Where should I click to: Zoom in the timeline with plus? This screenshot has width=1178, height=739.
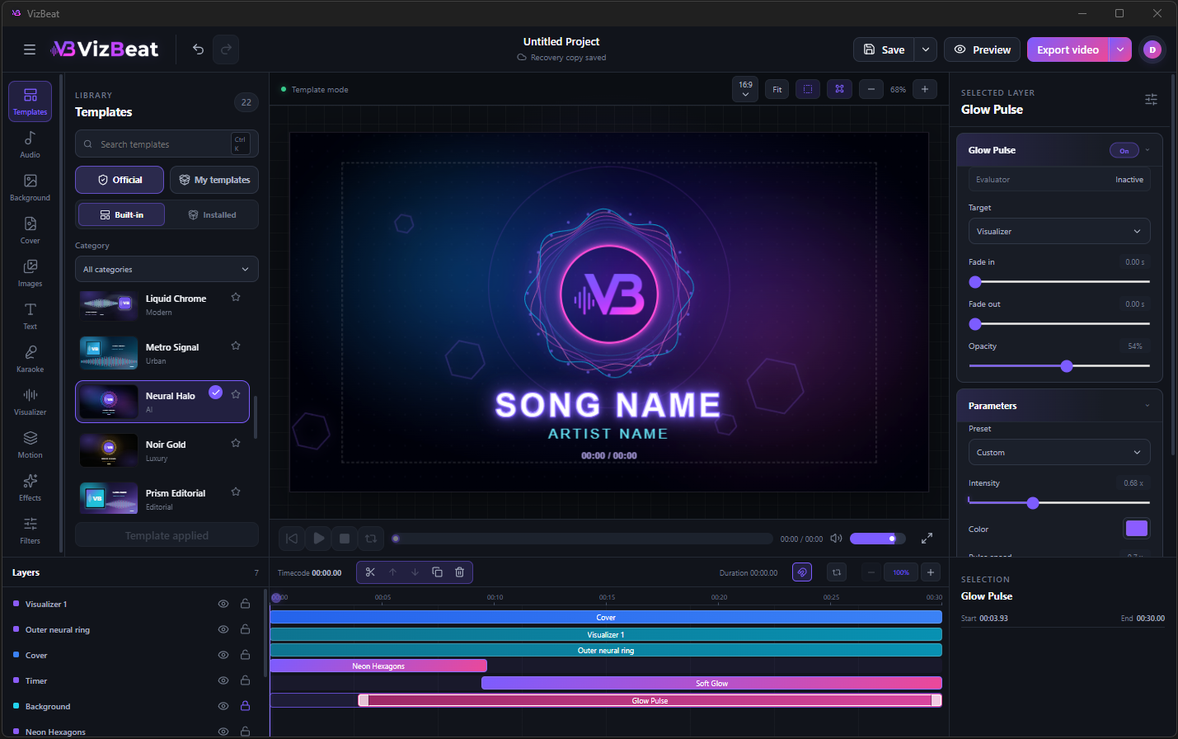(x=931, y=572)
